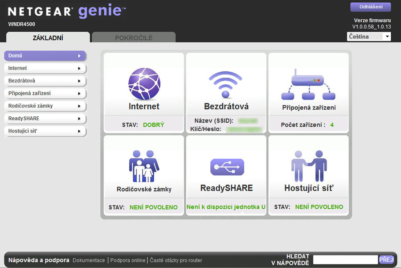Click the device count value 4

(332, 125)
